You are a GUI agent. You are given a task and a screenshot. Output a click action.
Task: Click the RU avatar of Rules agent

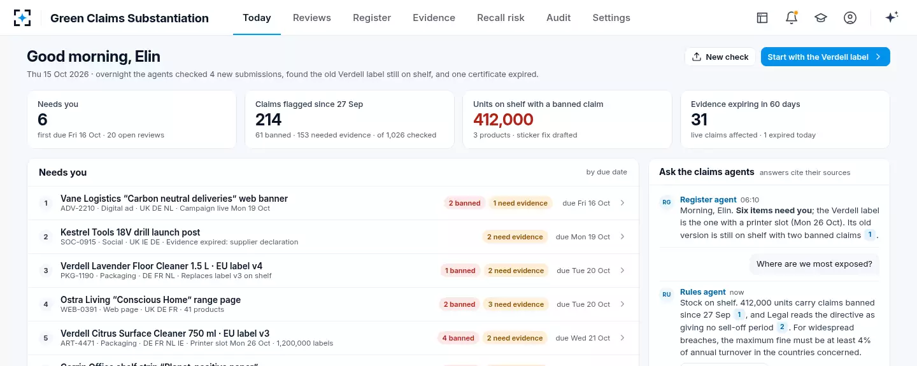tap(667, 295)
